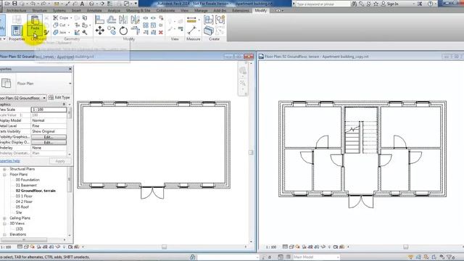Select 01 Basement floor plan
The height and width of the screenshot is (261, 464).
(26, 186)
